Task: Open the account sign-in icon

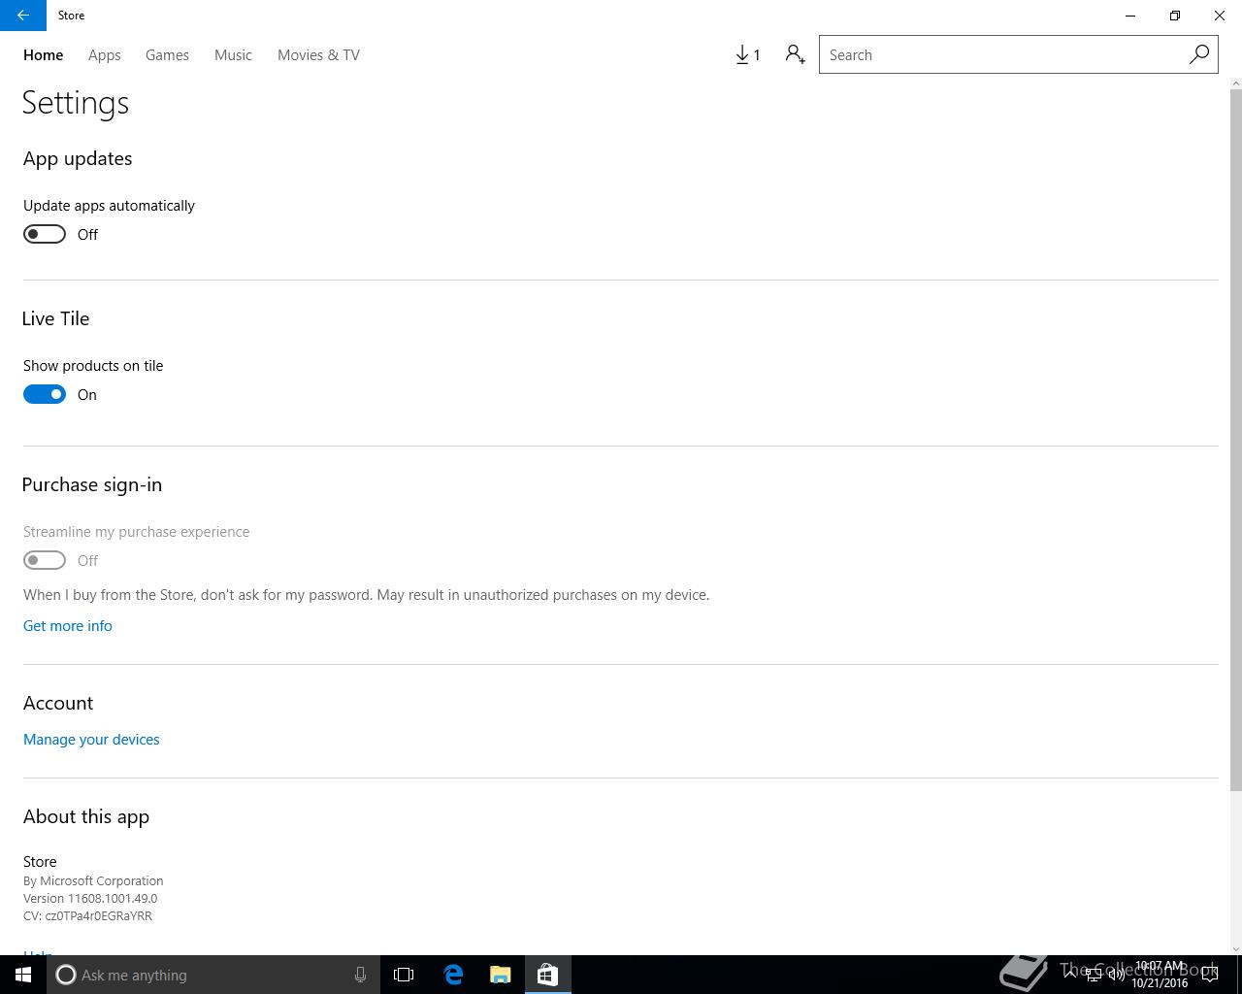Action: (795, 55)
